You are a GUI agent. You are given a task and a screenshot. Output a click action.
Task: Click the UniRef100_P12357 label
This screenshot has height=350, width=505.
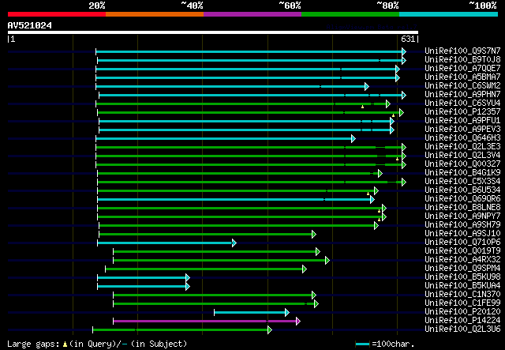[x=462, y=111]
